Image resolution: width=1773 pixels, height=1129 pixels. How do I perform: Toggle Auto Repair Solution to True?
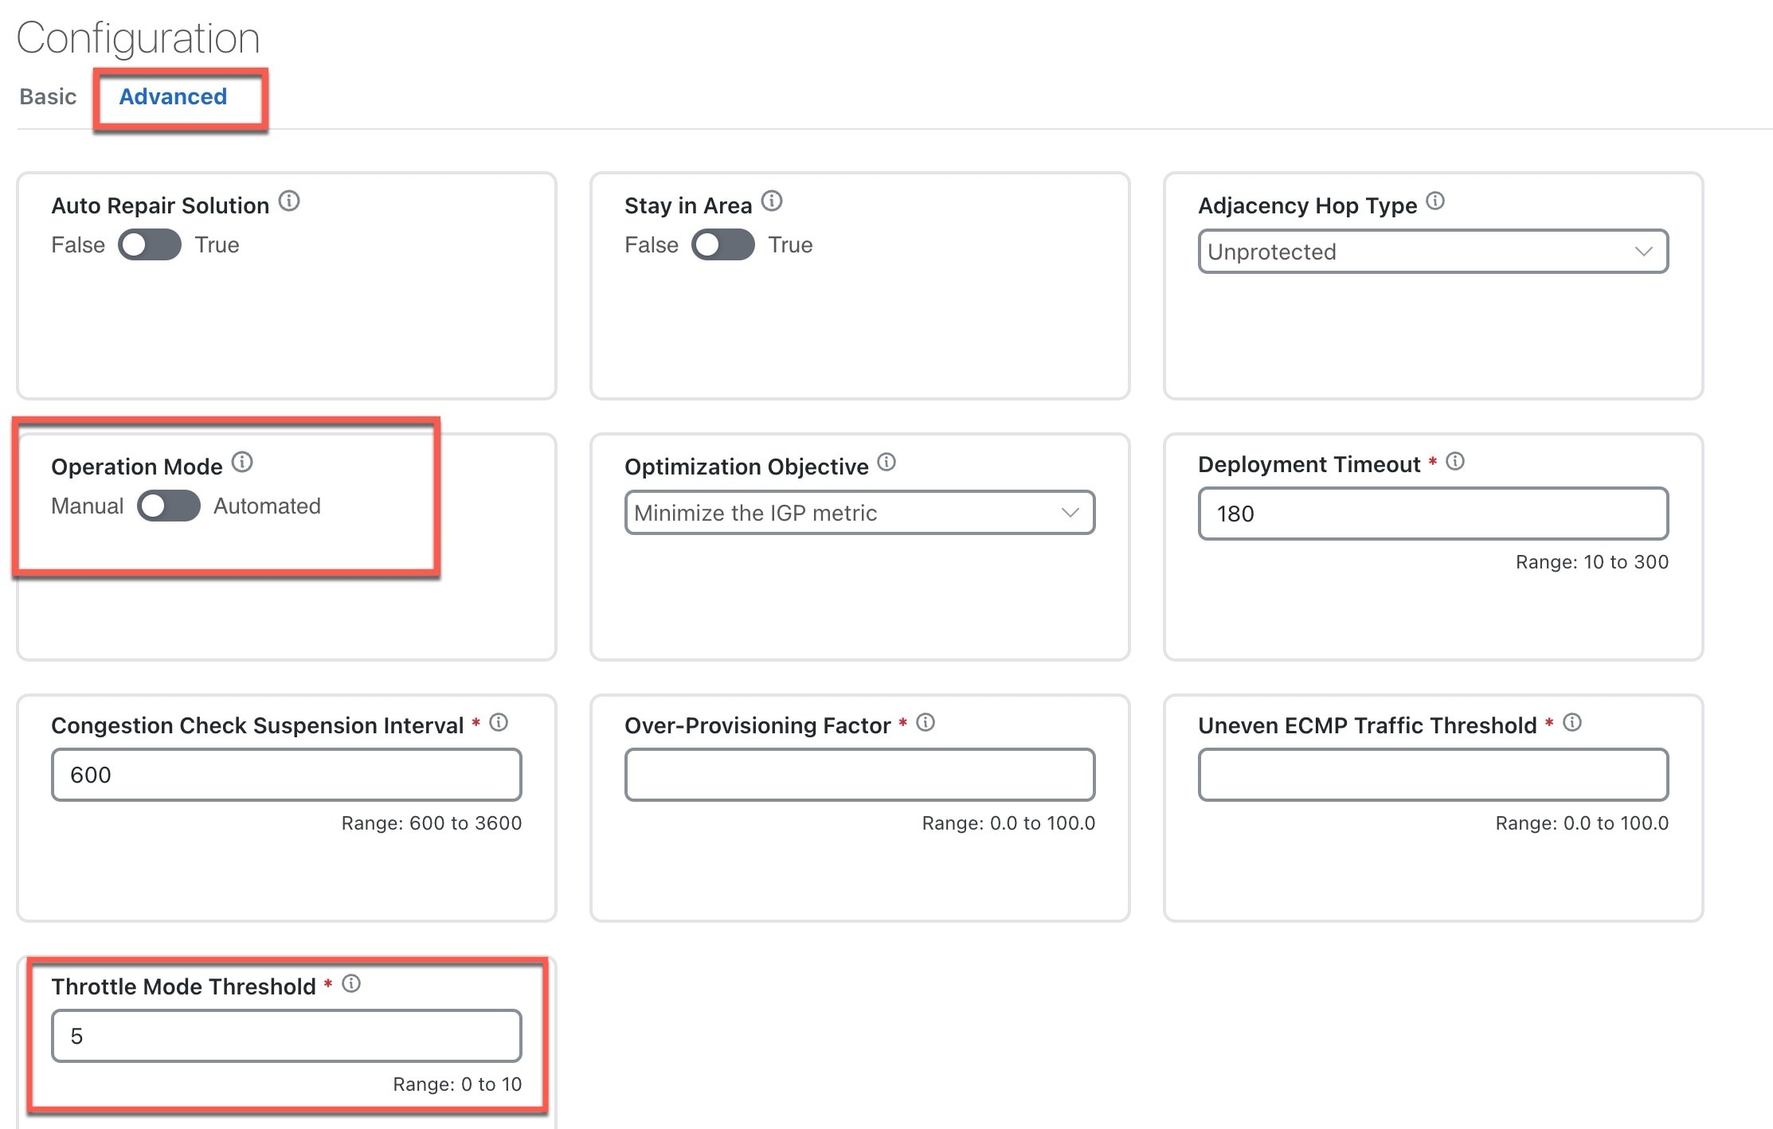[x=149, y=245]
